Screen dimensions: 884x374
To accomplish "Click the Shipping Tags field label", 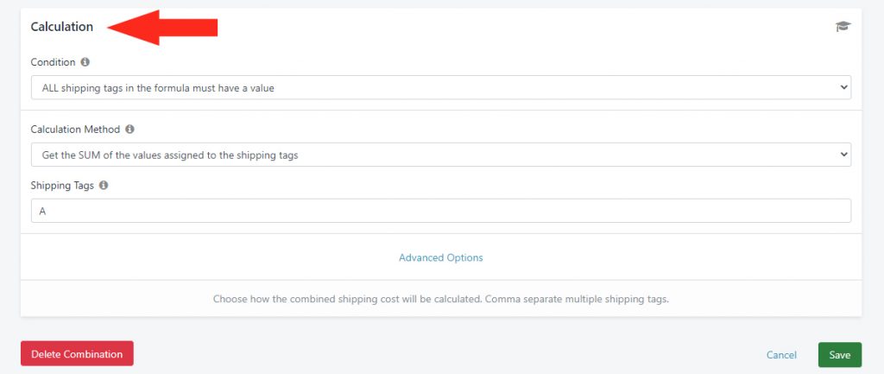I will point(62,185).
